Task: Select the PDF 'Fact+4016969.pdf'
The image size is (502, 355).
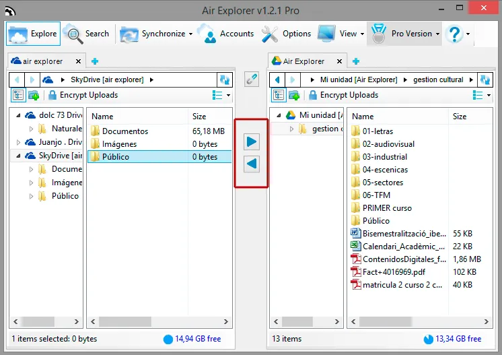Action: (x=420, y=272)
